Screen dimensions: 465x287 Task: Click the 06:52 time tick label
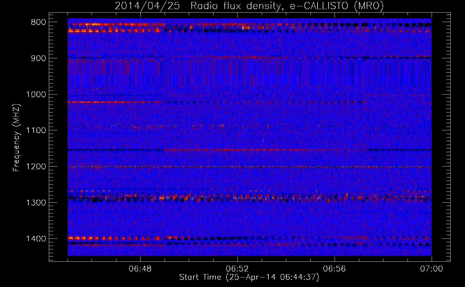tap(237, 269)
